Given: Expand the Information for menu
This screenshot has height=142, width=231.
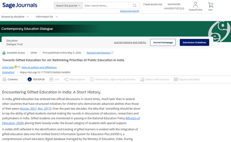Looking at the screenshot, I should [47, 17].
